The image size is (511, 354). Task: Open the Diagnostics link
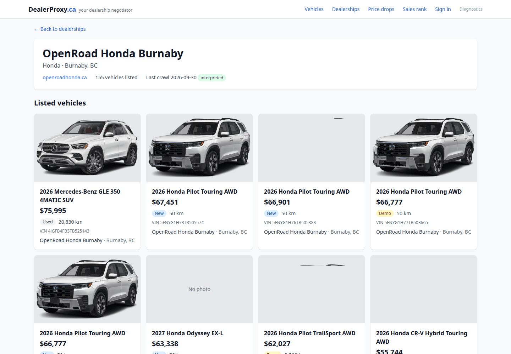(x=471, y=9)
